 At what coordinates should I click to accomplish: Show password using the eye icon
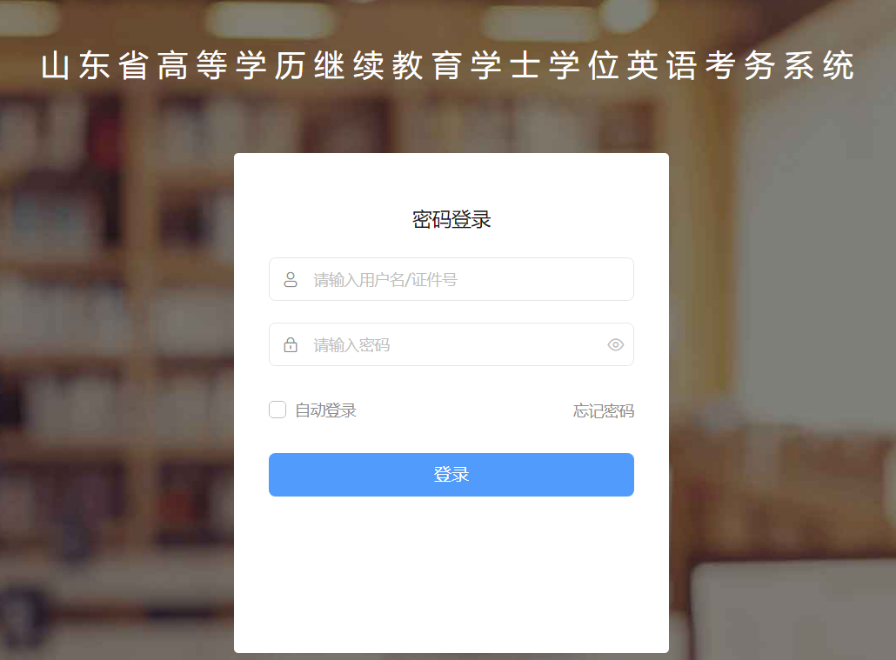click(615, 344)
